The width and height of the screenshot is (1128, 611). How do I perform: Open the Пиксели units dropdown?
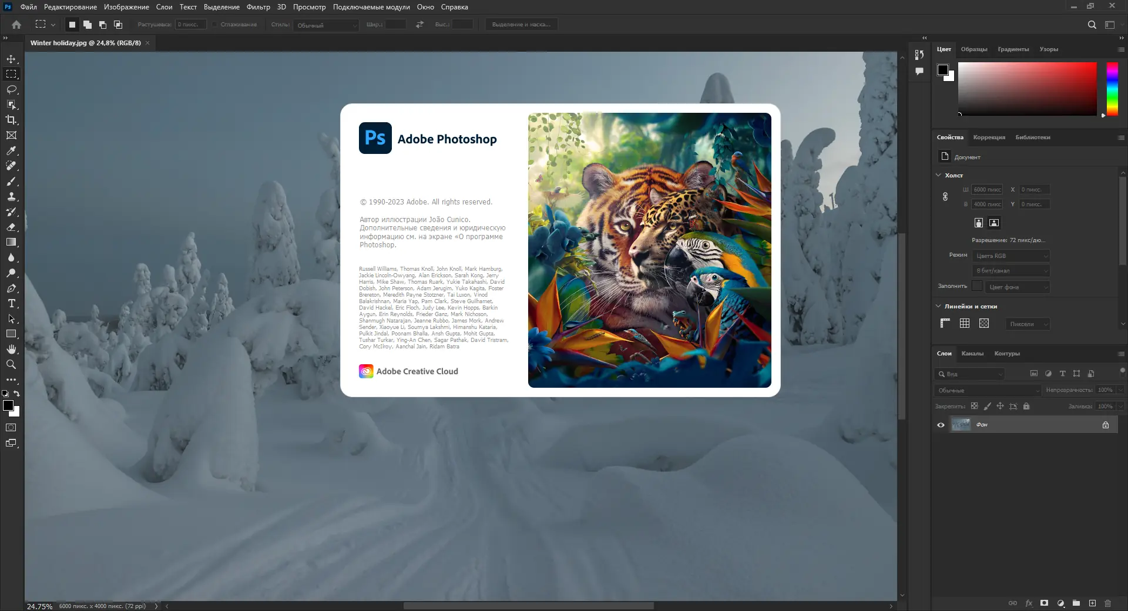[x=1028, y=324]
